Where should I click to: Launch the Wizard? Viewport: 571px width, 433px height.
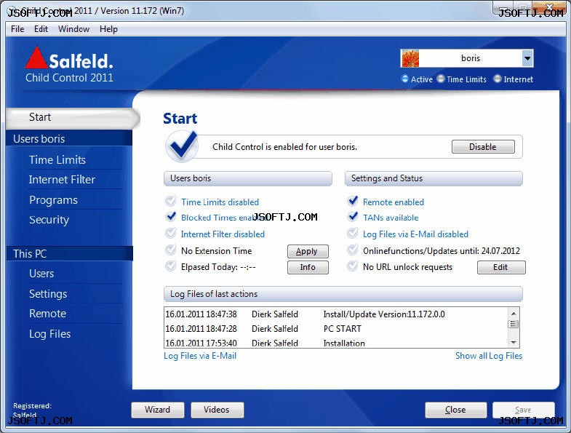point(158,410)
